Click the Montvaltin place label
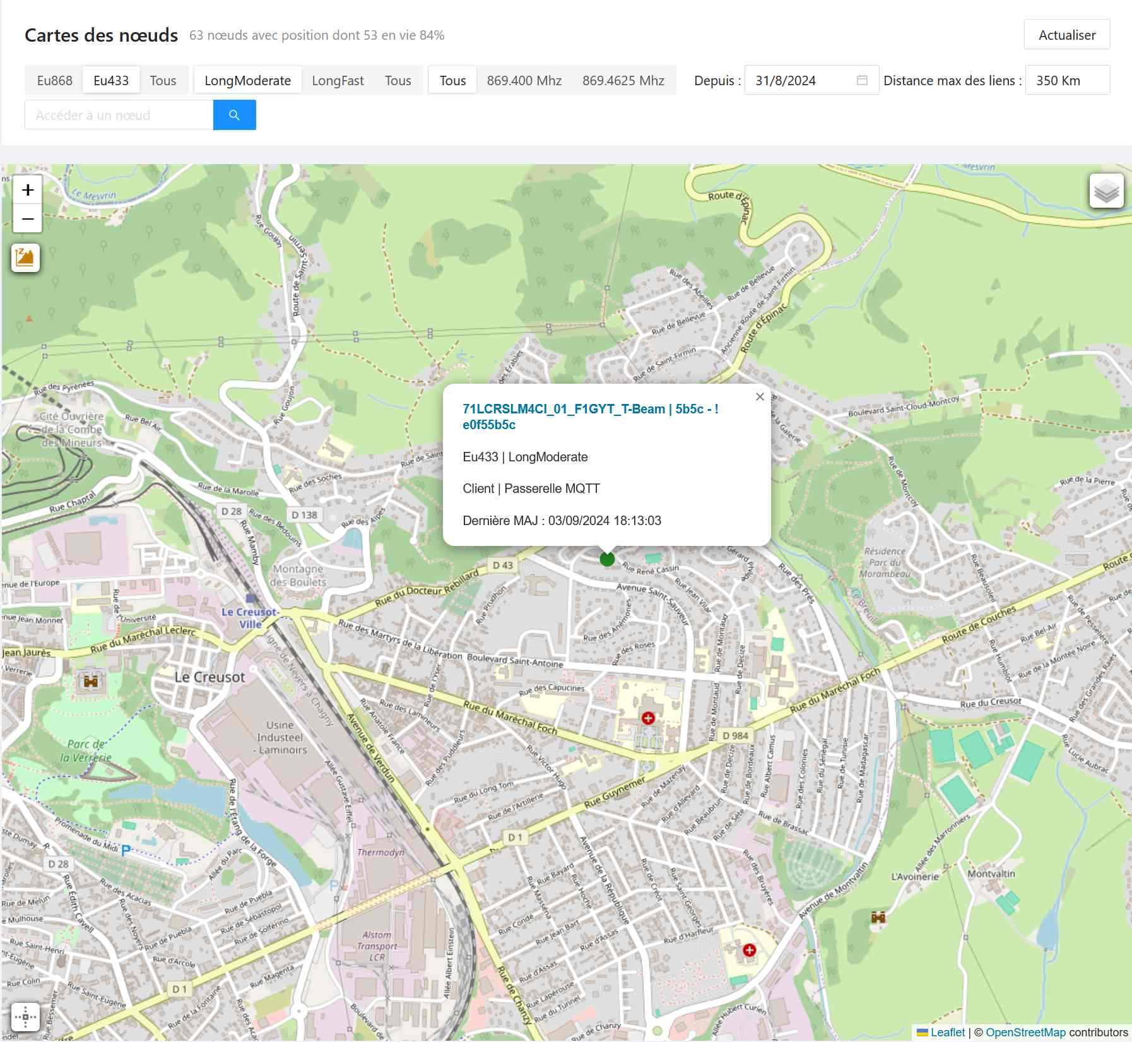The height and width of the screenshot is (1042, 1132). pos(991,873)
